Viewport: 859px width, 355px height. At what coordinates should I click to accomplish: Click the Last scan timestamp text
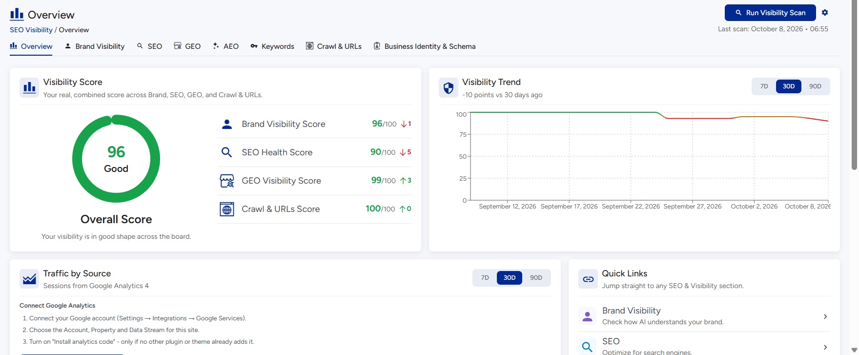[x=773, y=29]
